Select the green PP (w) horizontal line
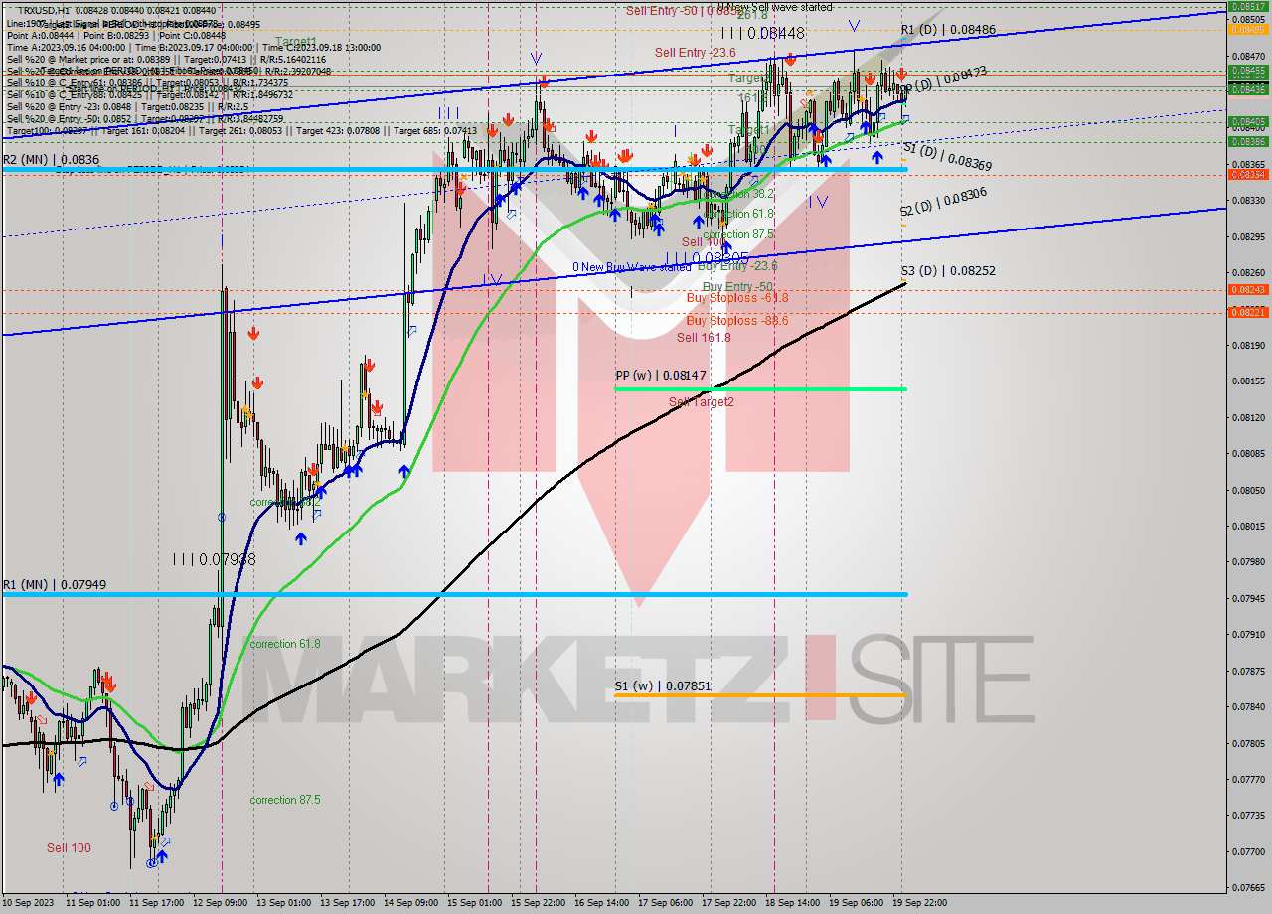Screen dimensions: 1272x914 (760, 388)
